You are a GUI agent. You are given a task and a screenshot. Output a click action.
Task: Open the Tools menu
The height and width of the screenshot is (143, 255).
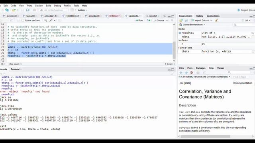pos(76,6)
